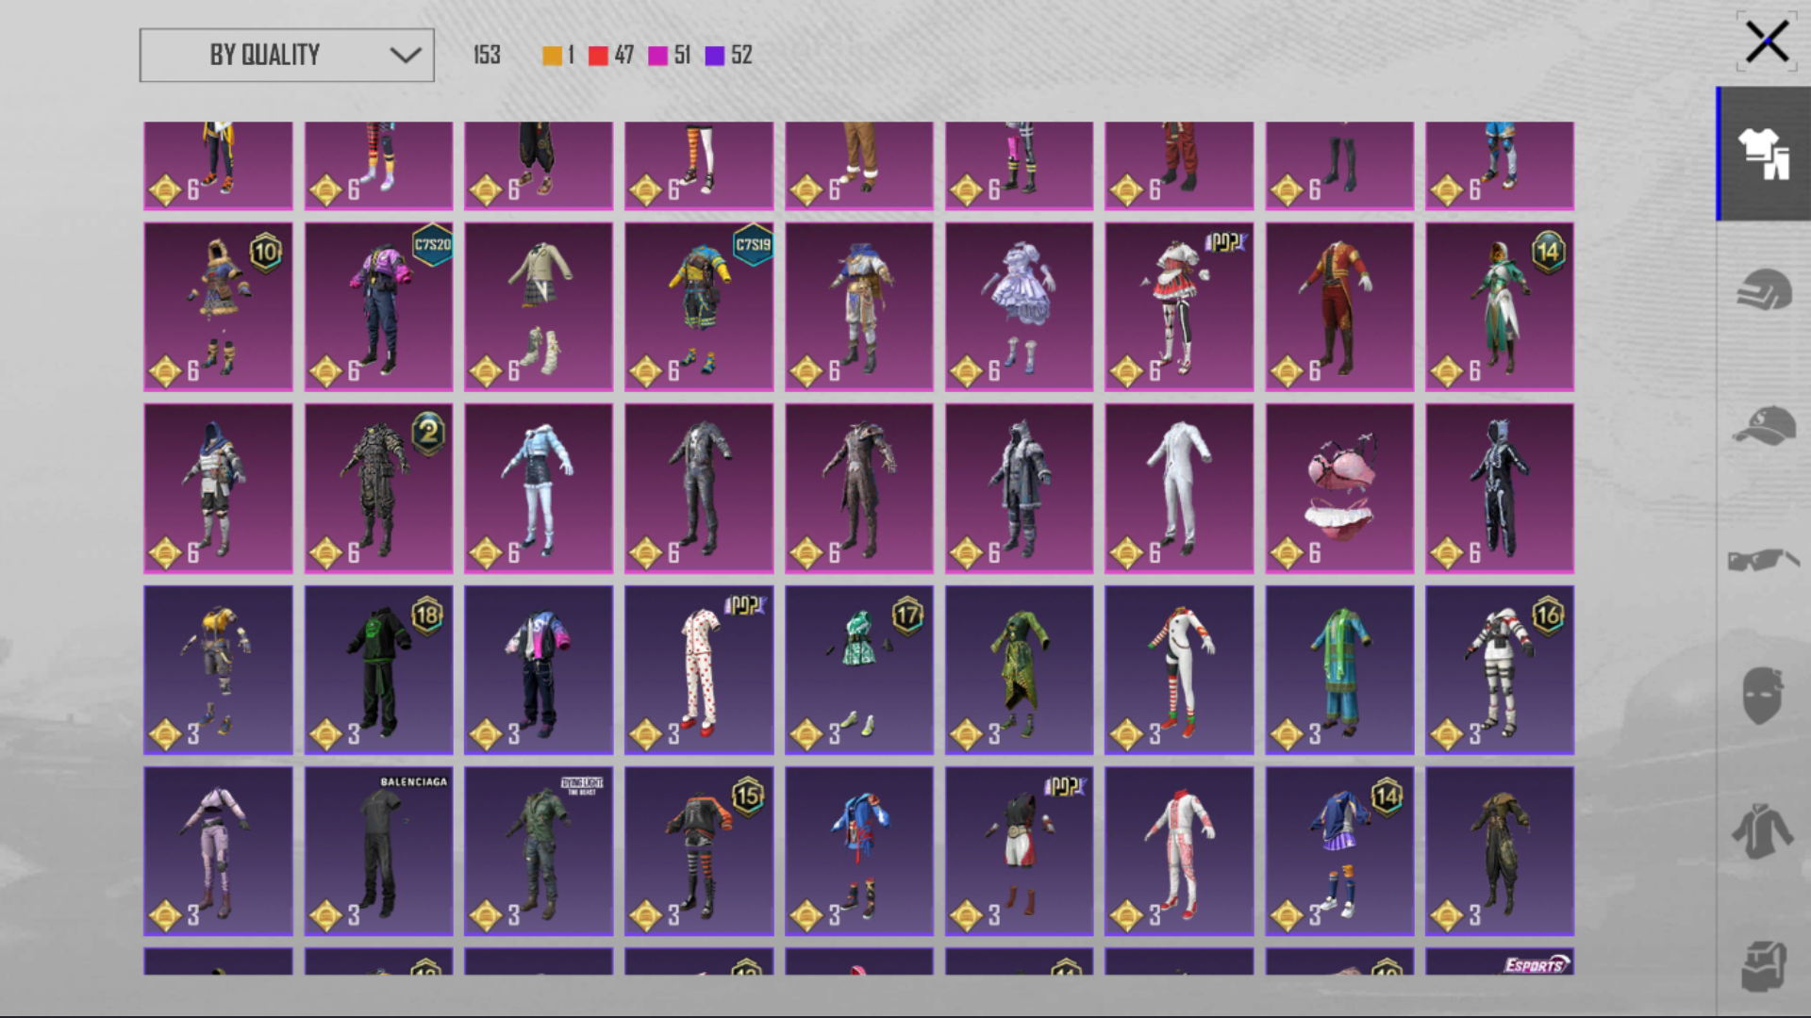Select the Dying Light green outfit

tap(539, 851)
